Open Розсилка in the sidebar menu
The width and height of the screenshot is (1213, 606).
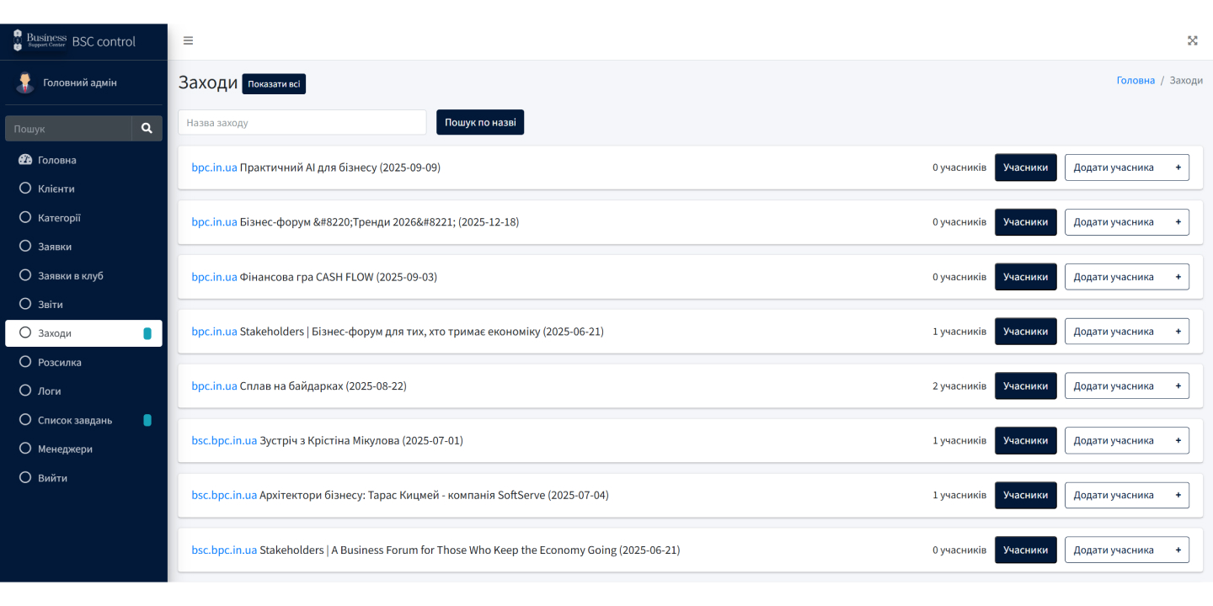point(59,362)
